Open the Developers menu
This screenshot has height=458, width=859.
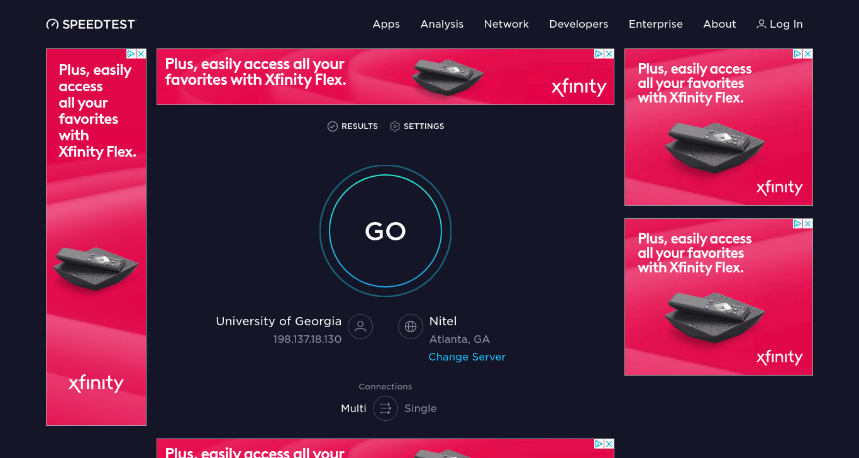[x=579, y=24]
